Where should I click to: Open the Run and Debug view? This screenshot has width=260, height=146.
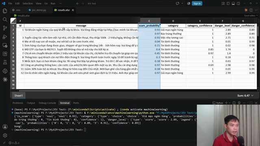[x=5, y=37]
